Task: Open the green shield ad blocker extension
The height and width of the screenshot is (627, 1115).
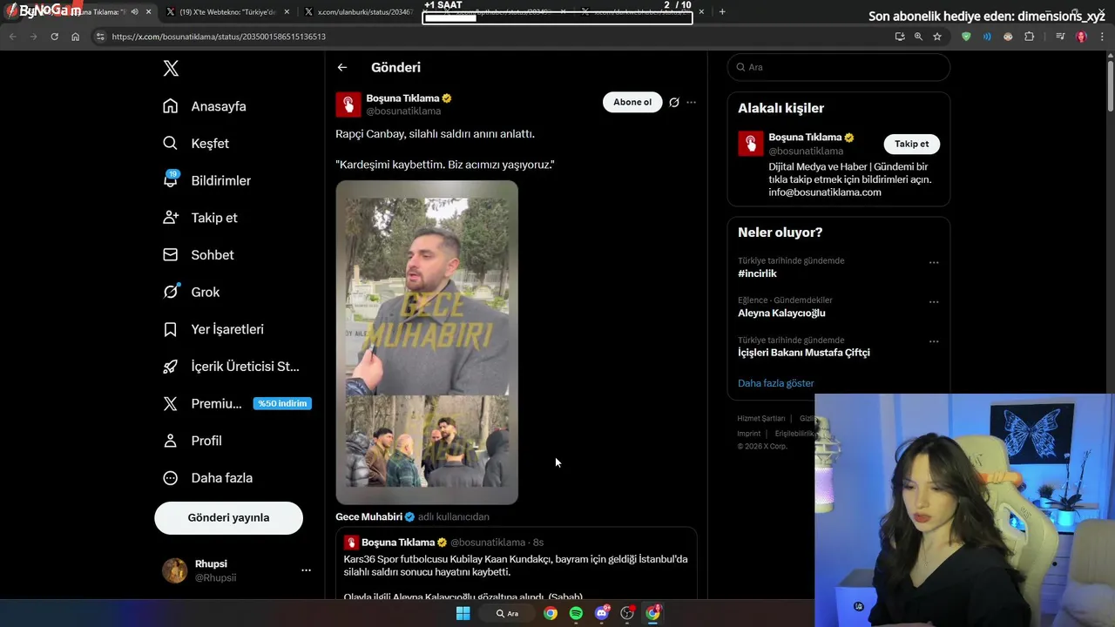Action: pos(966,37)
